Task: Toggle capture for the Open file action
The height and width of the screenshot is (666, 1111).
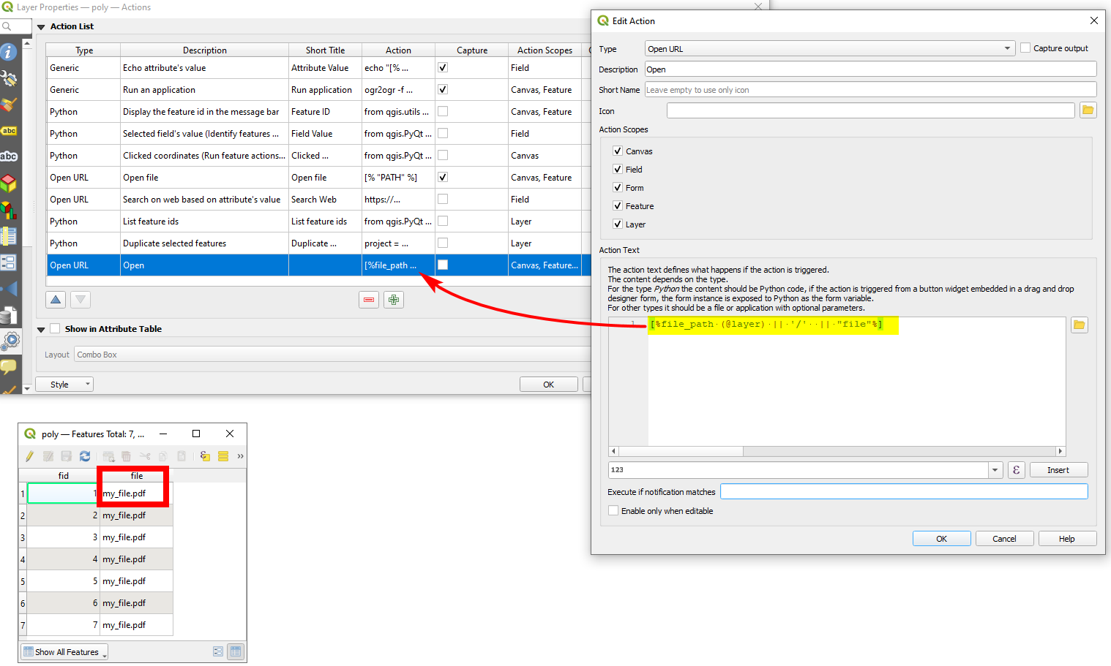Action: click(x=443, y=177)
